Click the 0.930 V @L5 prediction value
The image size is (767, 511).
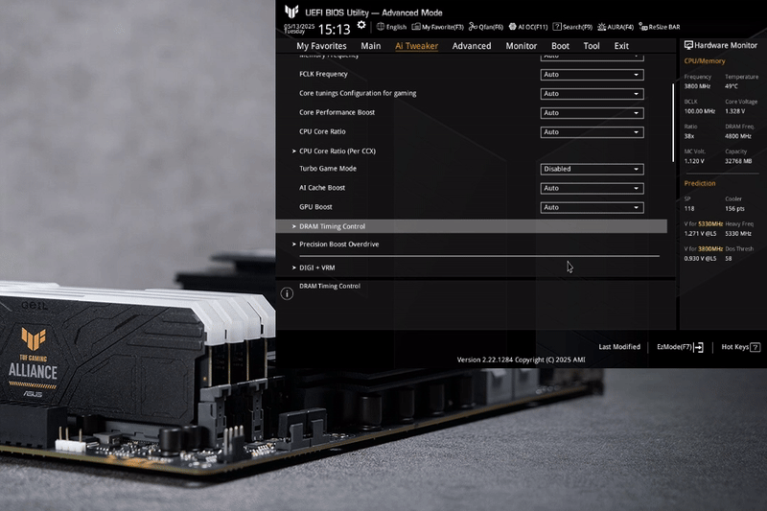pyautogui.click(x=700, y=258)
